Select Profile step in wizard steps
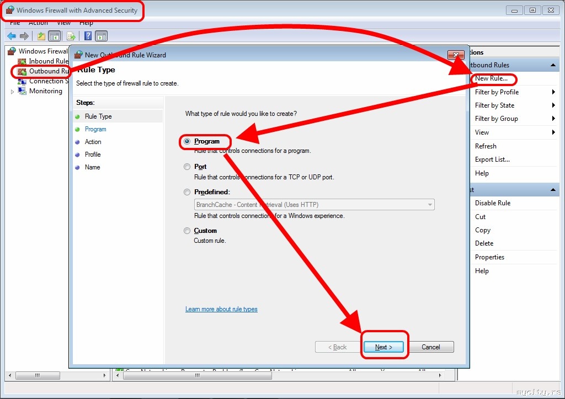Screen dimensions: 565x399 pos(93,155)
